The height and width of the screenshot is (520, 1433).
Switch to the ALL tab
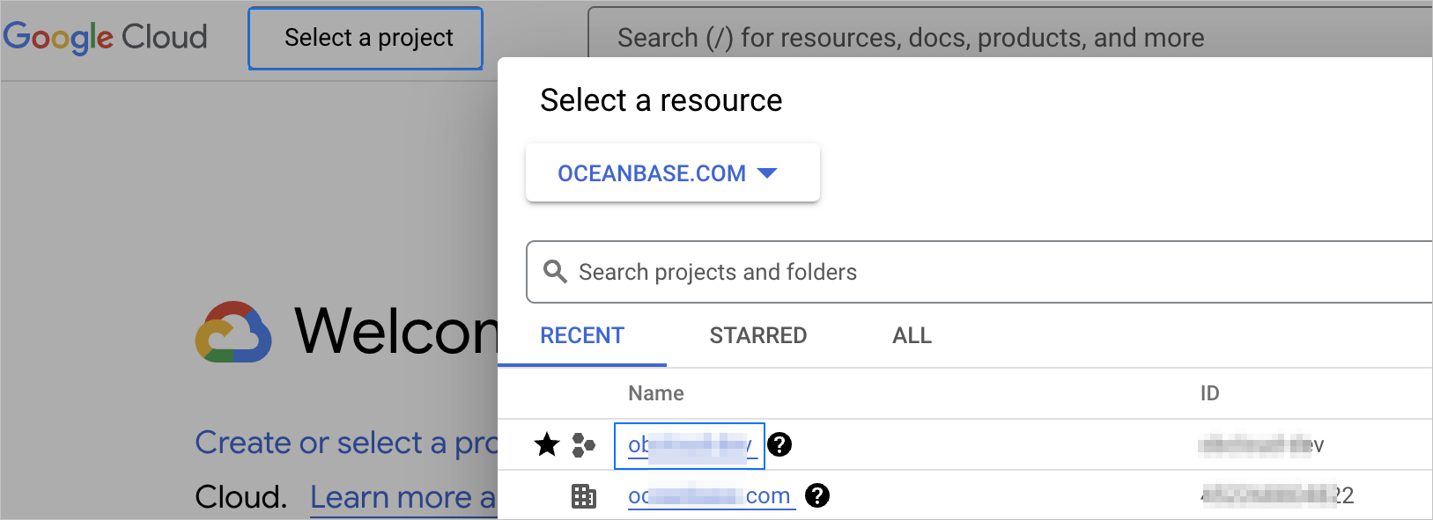coord(912,335)
